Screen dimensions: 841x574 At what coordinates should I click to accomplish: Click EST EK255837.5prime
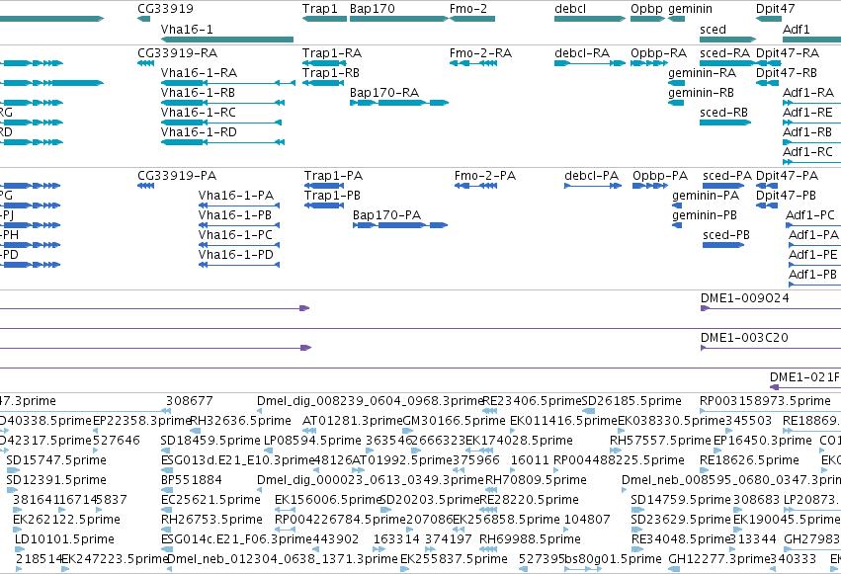pos(403,569)
